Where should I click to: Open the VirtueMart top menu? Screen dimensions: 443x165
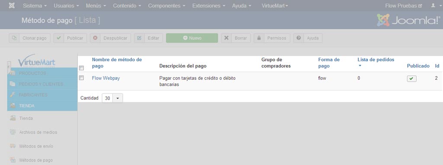(275, 6)
